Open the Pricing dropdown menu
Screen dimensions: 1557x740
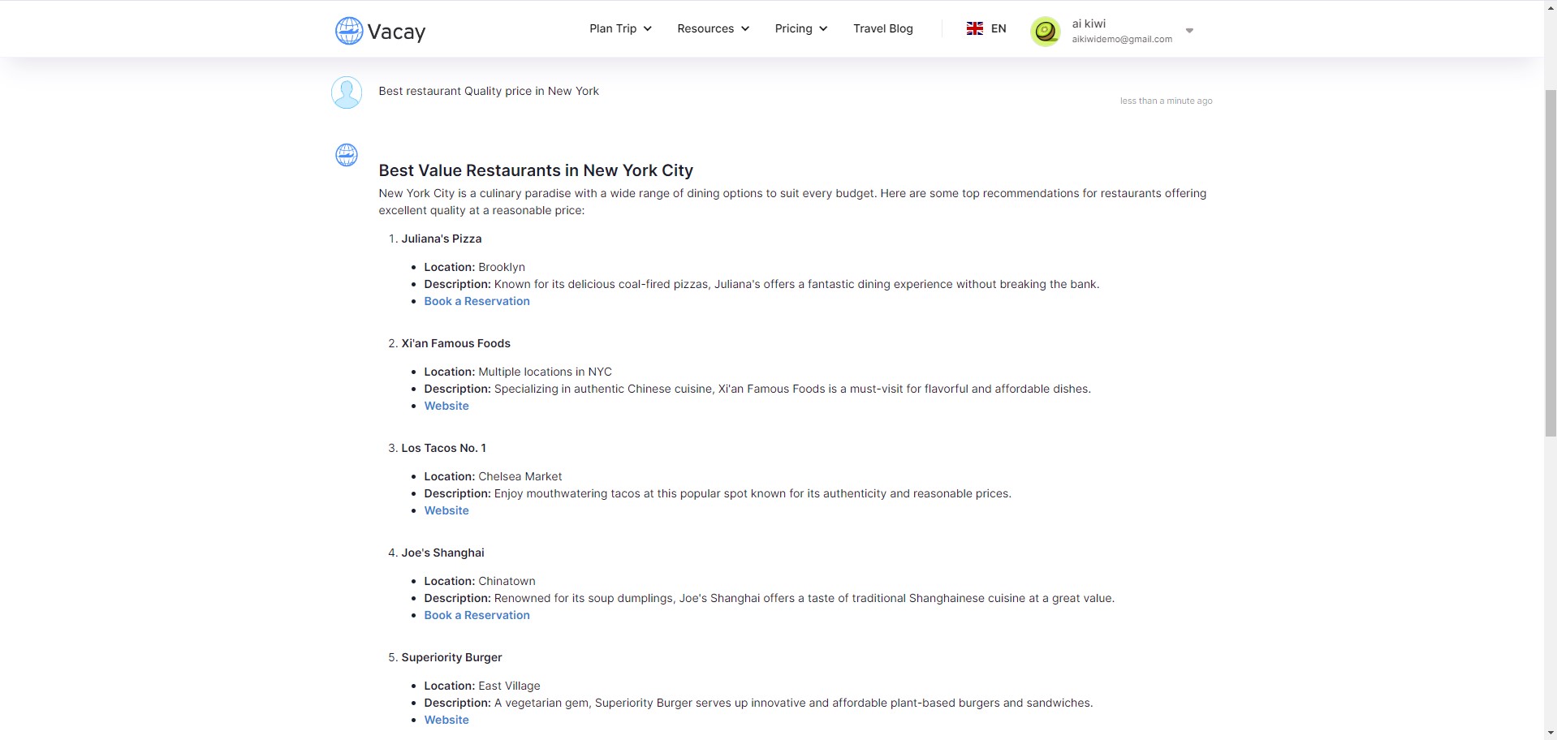tap(800, 28)
